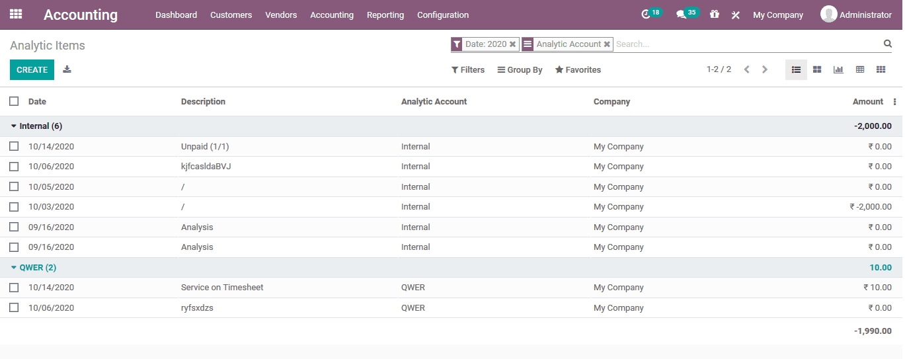Switch to kanban view icon
The width and height of the screenshot is (905, 359).
click(817, 69)
